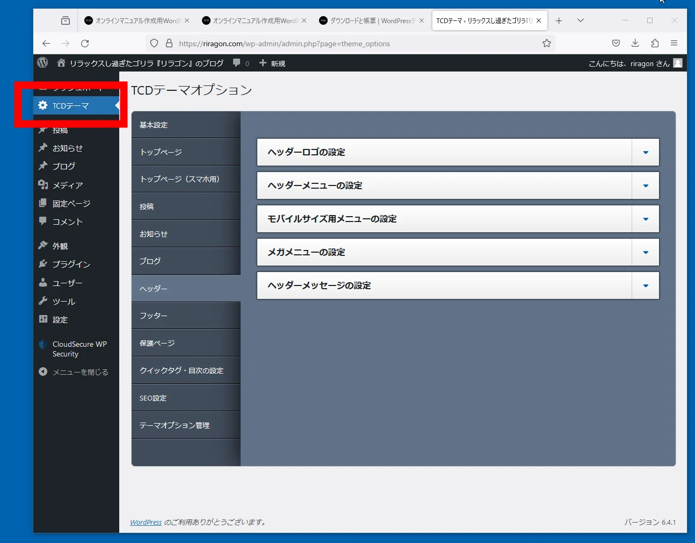
Task: Click the 新規 button in admin bar
Action: point(272,63)
